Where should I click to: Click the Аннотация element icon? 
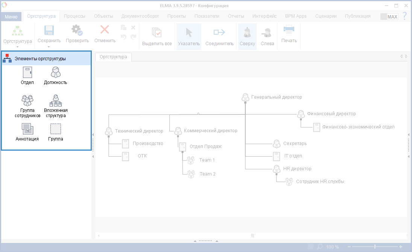pyautogui.click(x=27, y=129)
